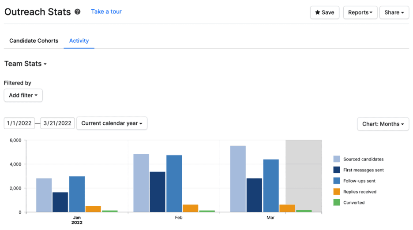Click the 2,000 y-axis label
Screen dimensions: 413x230
tap(15, 188)
